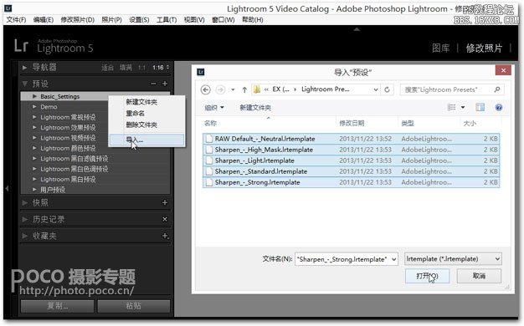Expand the Demo preset folder

[x=34, y=107]
